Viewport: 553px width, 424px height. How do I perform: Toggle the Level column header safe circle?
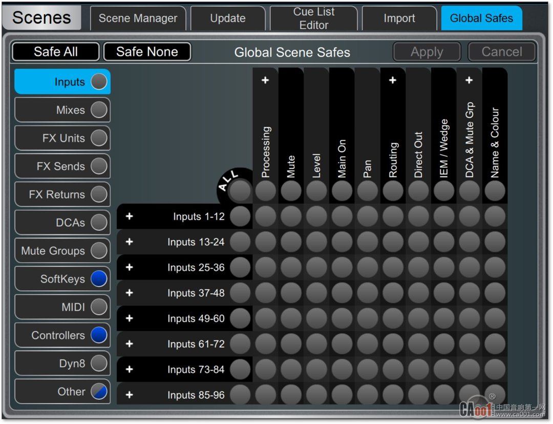316,191
